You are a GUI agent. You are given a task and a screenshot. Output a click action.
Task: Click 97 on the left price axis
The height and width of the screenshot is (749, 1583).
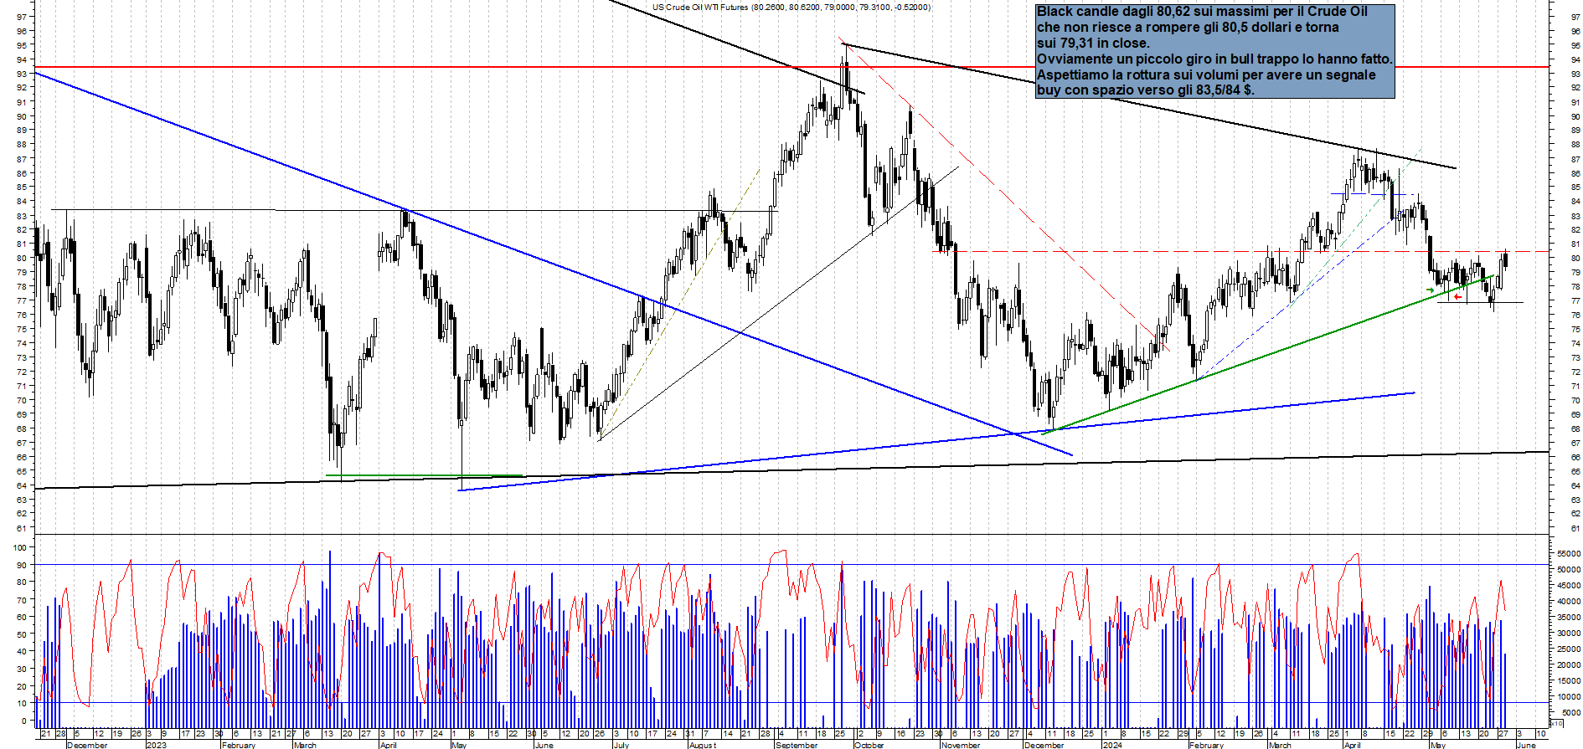pos(22,17)
